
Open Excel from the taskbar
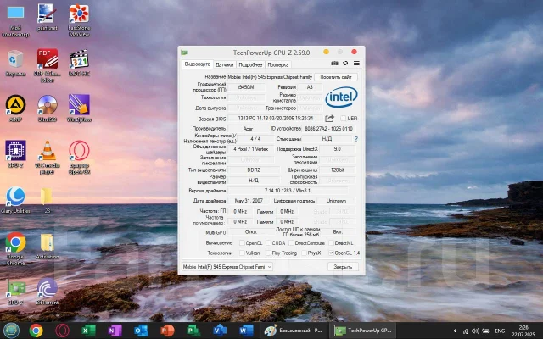point(88,331)
